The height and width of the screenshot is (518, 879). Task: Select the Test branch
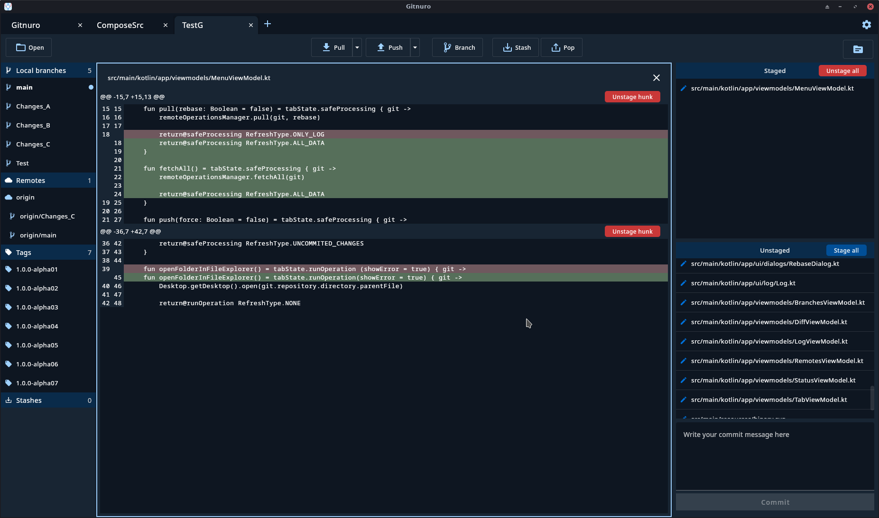pos(48,163)
